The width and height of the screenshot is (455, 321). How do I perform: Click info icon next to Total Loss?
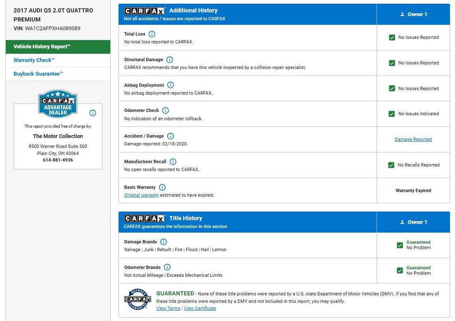[x=152, y=34]
